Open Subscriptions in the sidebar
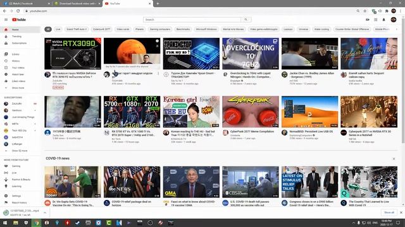Viewport: 405px width, 227px height. pyautogui.click(x=20, y=44)
